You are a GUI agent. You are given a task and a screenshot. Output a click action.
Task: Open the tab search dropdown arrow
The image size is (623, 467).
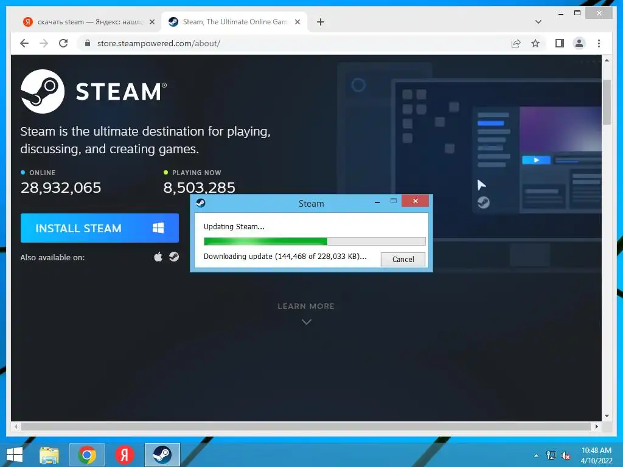[538, 22]
